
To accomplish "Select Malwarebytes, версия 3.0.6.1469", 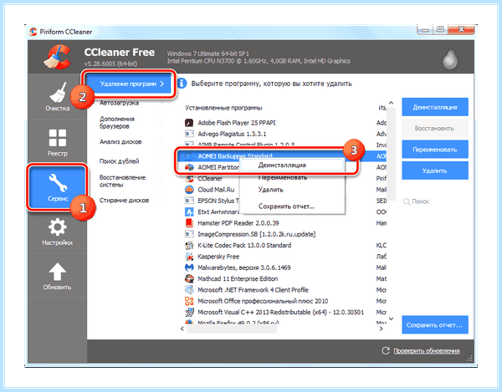I will [244, 267].
